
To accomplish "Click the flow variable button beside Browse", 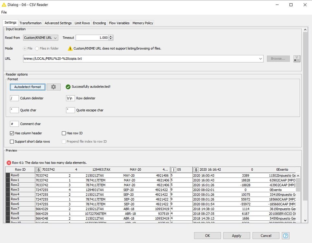I will (x=296, y=59).
